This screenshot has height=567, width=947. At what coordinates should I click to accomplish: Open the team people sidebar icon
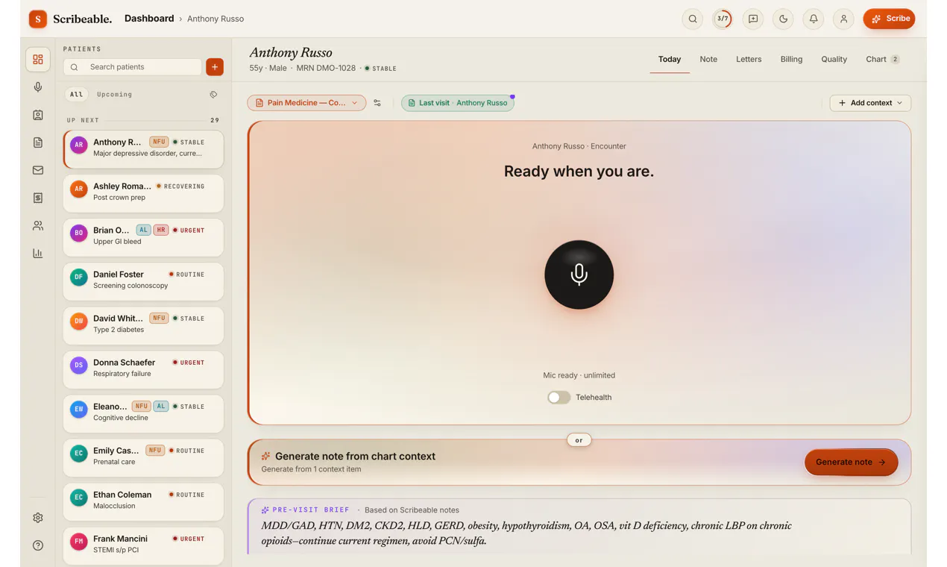(x=38, y=225)
